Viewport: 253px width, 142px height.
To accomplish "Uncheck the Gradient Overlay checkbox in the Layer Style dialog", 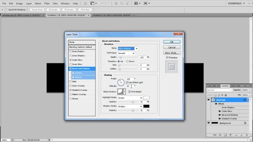I will point(70,90).
